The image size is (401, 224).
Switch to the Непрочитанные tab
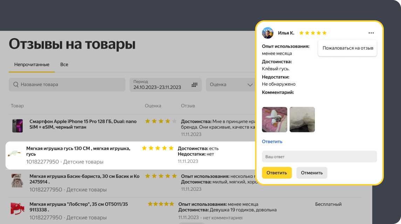coord(32,65)
